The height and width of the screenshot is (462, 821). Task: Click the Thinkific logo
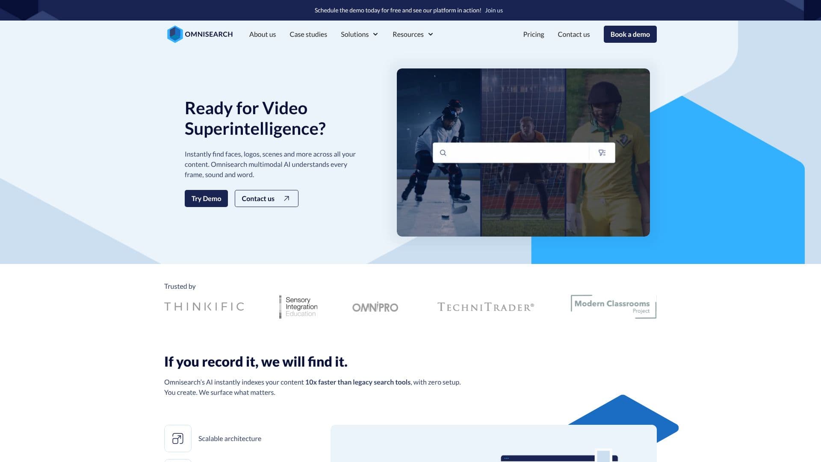[204, 307]
